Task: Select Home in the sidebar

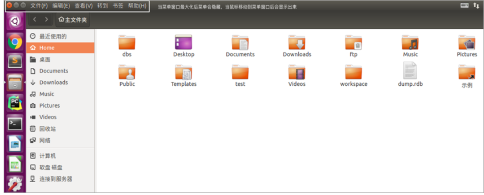Action: [x=60, y=48]
